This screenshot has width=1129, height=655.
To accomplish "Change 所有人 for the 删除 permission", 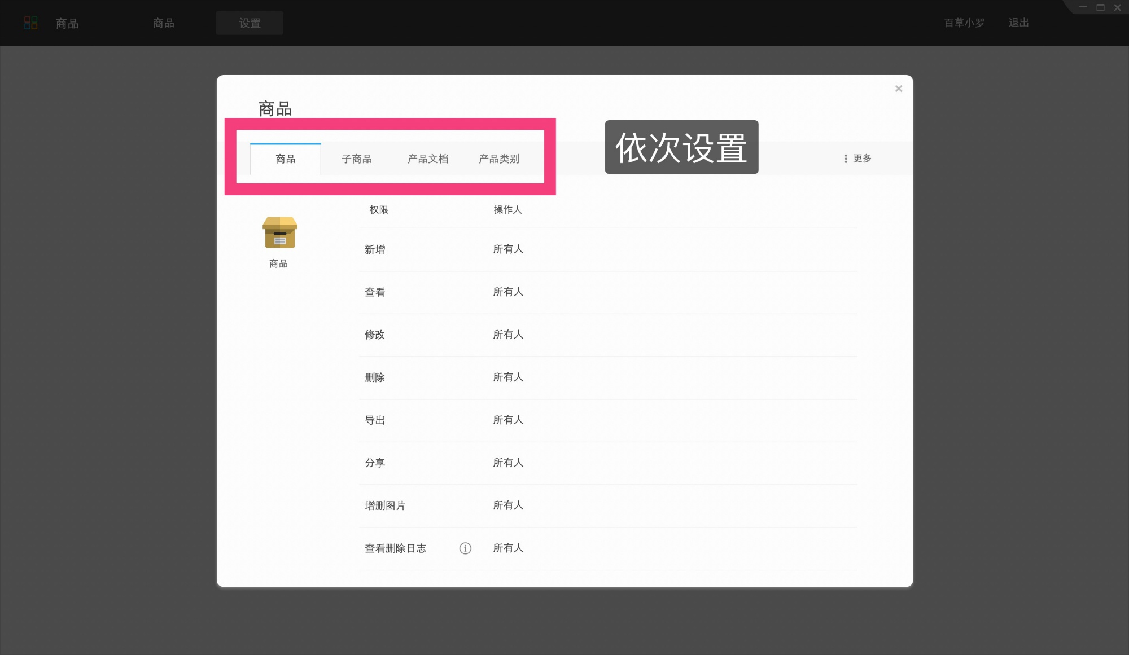I will pos(508,377).
